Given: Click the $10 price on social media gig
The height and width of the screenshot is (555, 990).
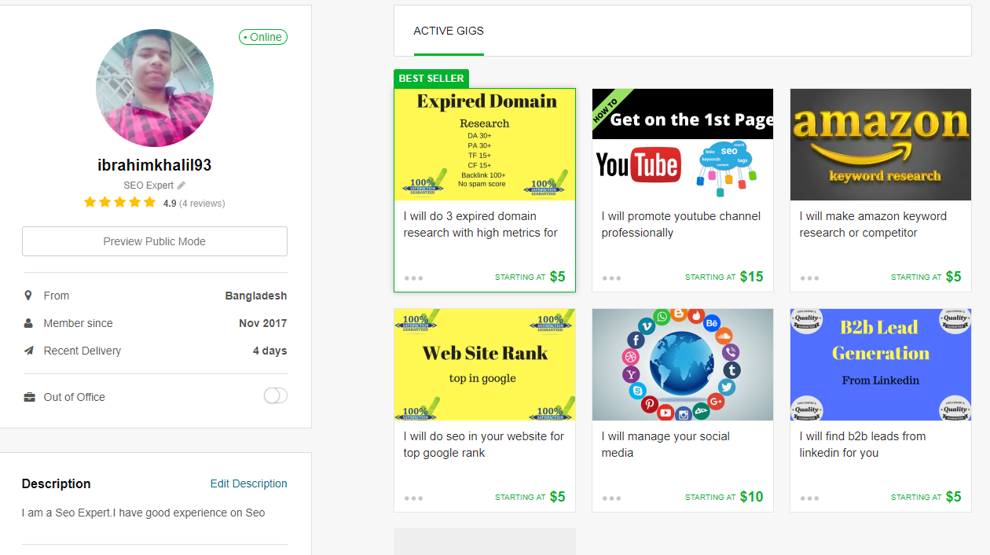Looking at the screenshot, I should tap(752, 497).
